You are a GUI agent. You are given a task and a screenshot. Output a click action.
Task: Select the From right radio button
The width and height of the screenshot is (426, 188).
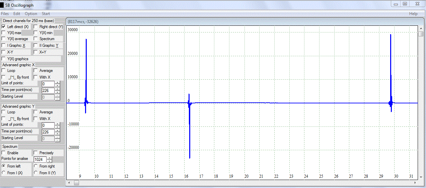coord(35,166)
